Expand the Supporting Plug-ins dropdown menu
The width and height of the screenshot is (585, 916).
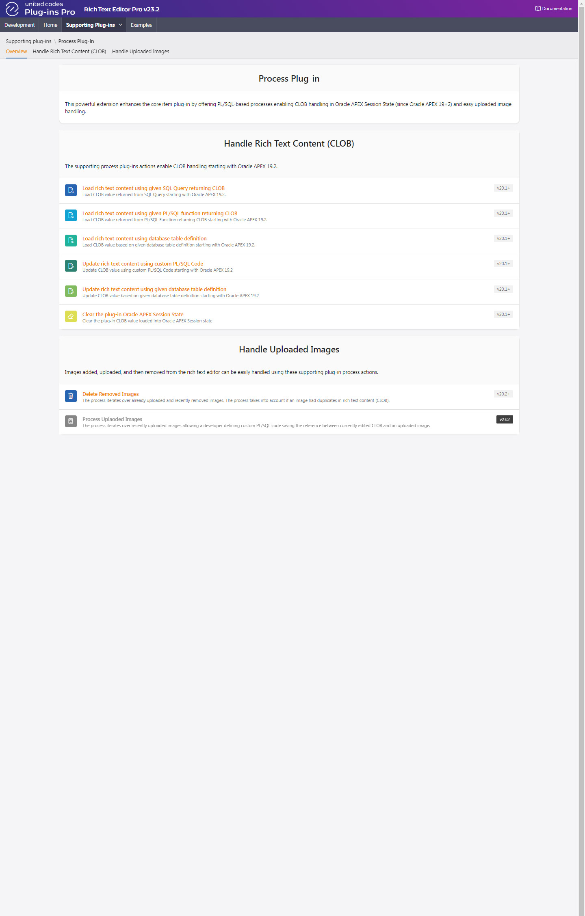pos(94,25)
